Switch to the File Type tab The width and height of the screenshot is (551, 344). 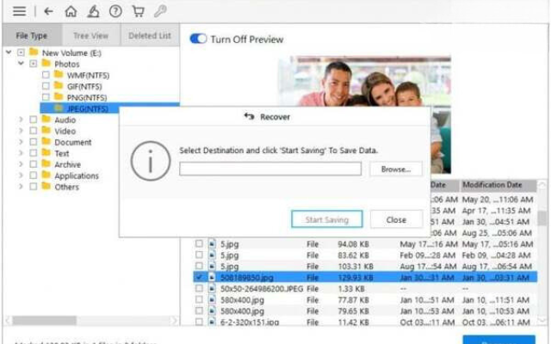[x=32, y=35]
